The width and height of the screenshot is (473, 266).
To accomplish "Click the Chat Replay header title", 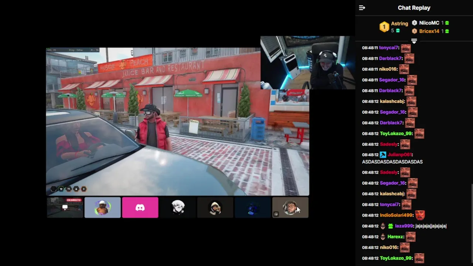I will [x=414, y=8].
